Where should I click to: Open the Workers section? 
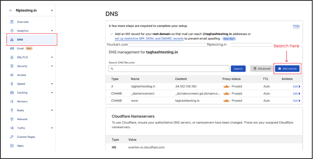22,101
